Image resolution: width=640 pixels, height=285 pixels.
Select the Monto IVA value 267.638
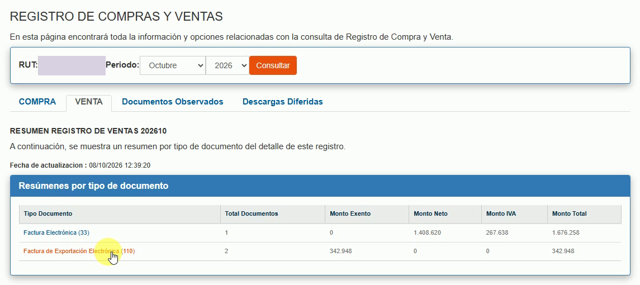(x=497, y=232)
